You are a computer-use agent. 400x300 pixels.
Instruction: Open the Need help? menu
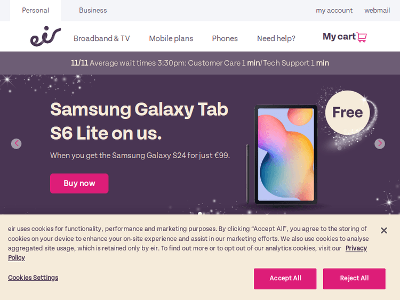pos(276,38)
